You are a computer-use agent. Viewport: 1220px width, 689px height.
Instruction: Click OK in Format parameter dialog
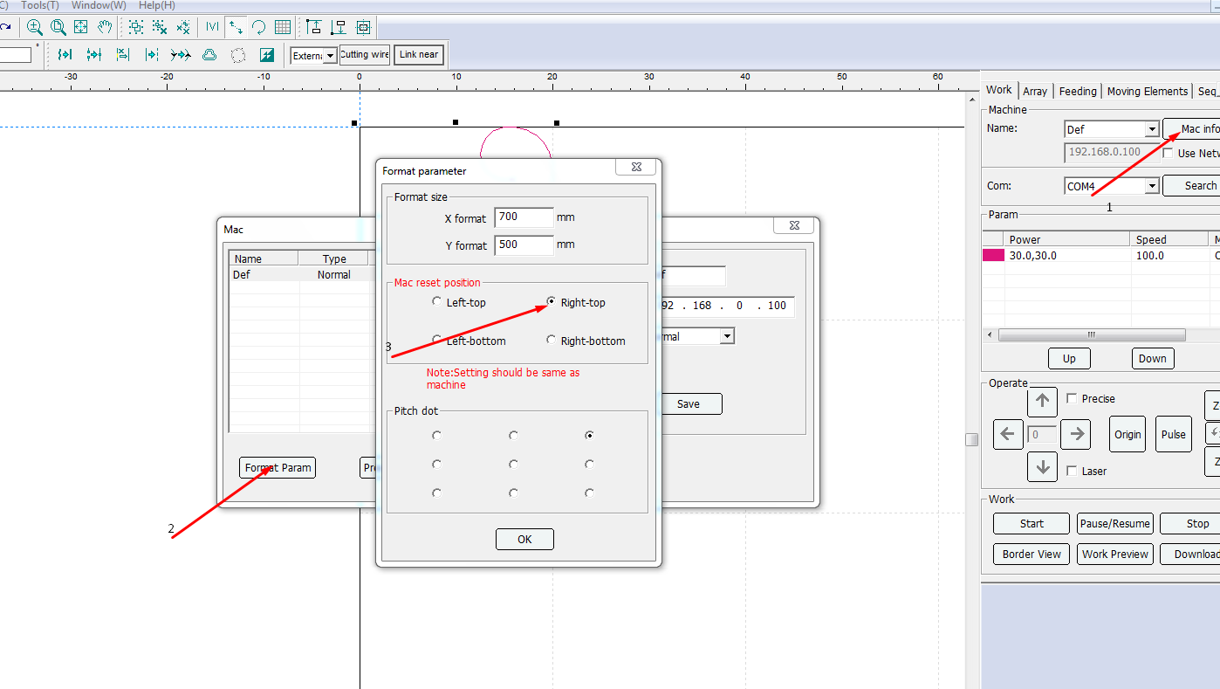click(x=524, y=540)
